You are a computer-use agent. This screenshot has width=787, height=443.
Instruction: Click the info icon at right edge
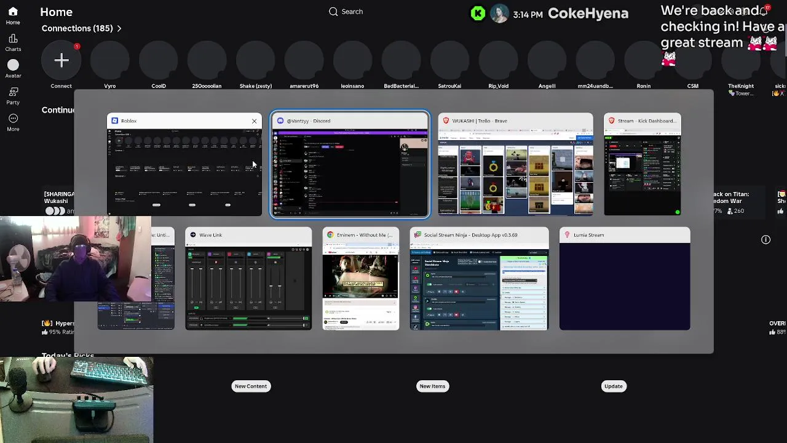tap(765, 240)
